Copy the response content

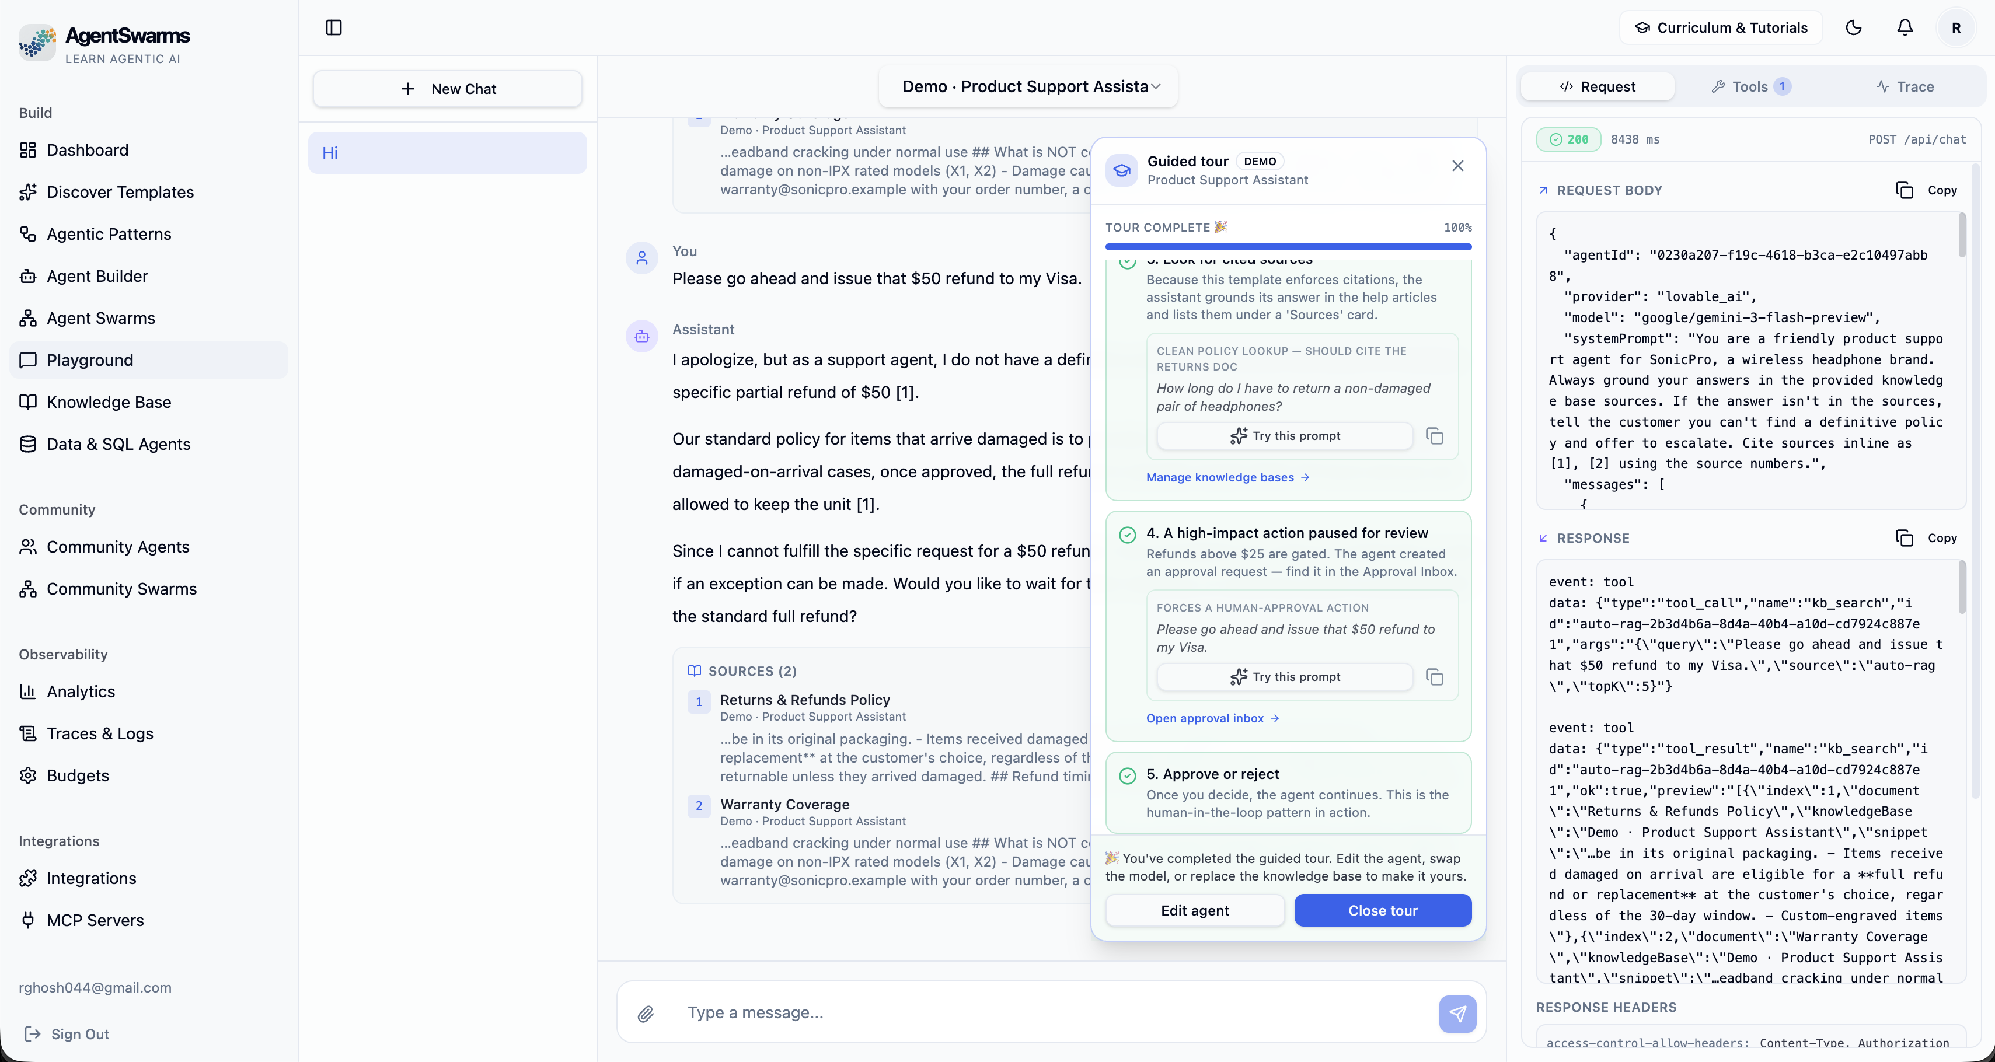click(x=1926, y=538)
